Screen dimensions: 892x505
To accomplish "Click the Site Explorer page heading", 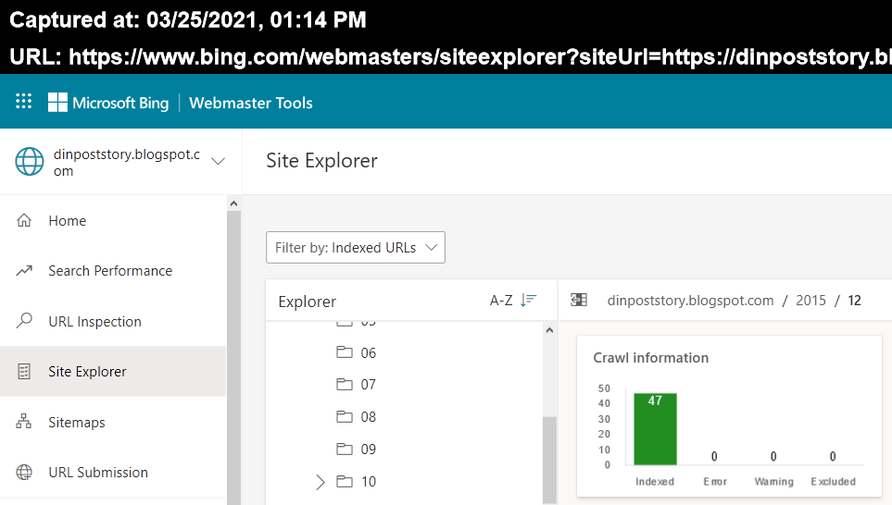I will pos(322,161).
